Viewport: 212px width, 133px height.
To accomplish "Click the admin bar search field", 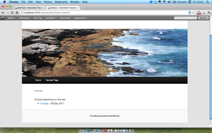I will tap(185, 18).
